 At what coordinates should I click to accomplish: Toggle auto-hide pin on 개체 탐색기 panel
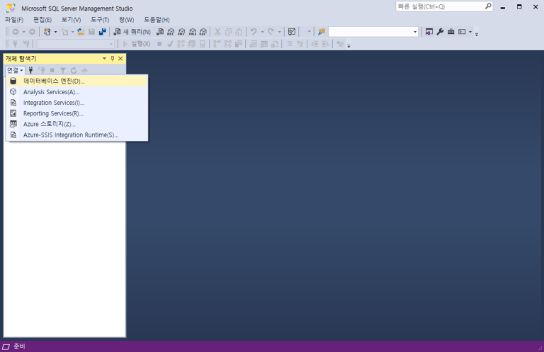click(112, 59)
